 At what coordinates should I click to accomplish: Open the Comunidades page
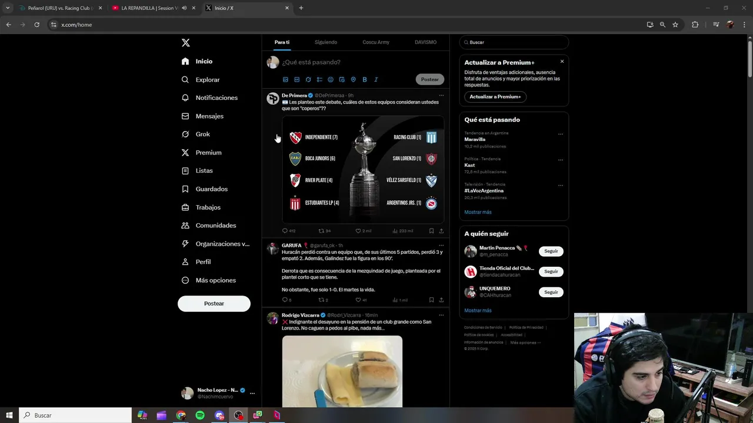tap(209, 225)
